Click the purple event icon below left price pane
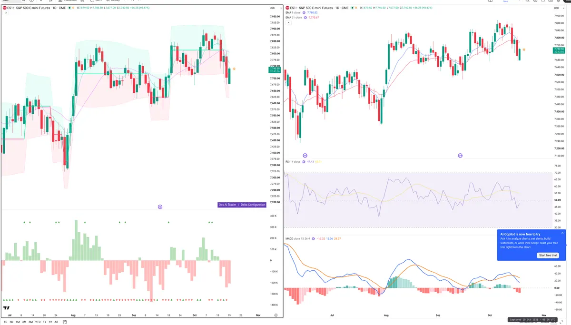Image resolution: width=571 pixels, height=325 pixels. point(160,207)
